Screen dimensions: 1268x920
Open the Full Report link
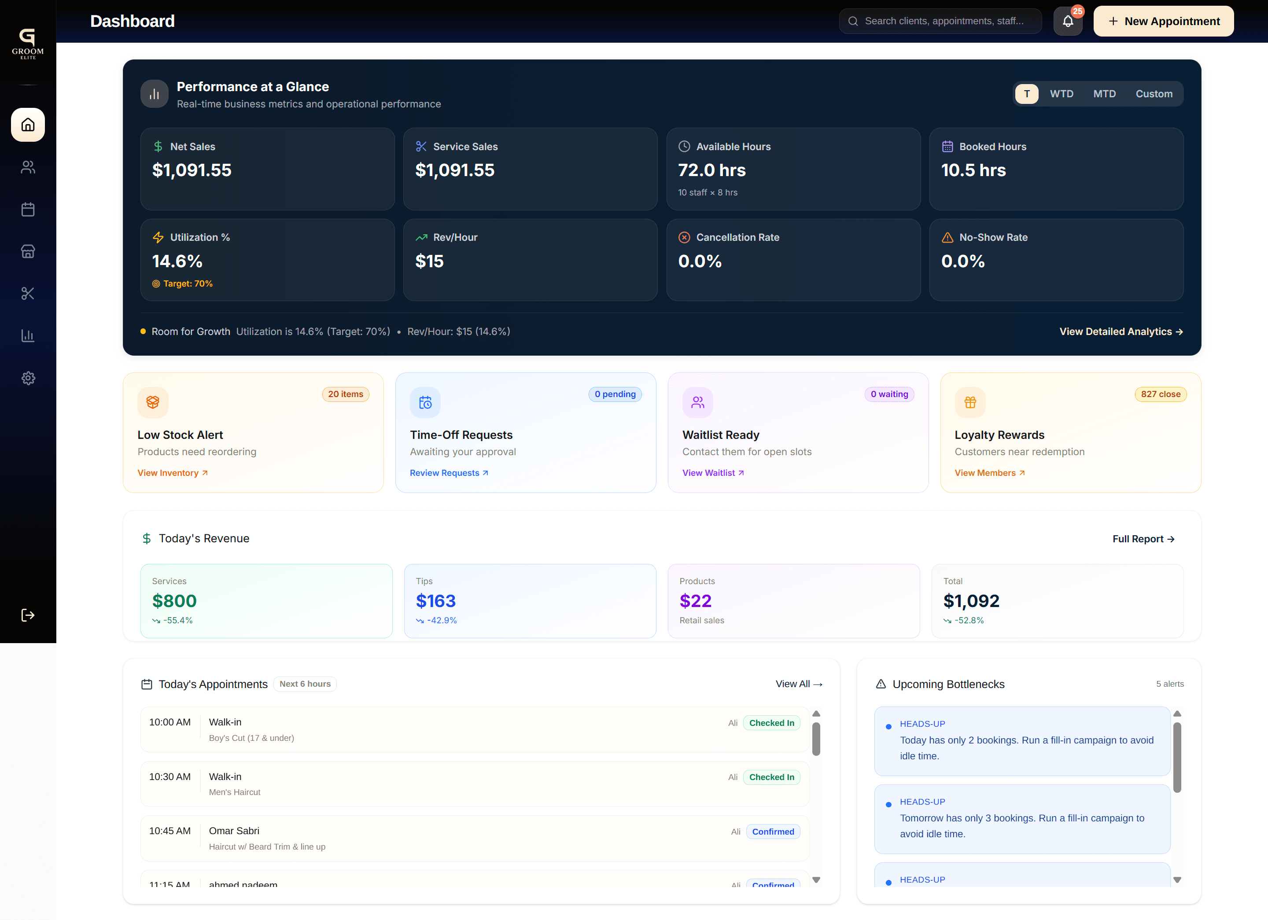click(1143, 539)
